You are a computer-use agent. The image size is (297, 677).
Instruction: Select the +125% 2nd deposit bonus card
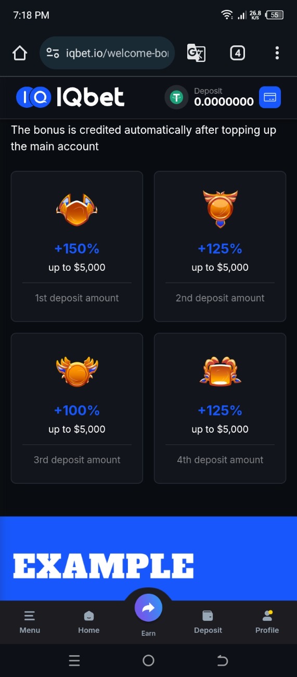click(220, 246)
